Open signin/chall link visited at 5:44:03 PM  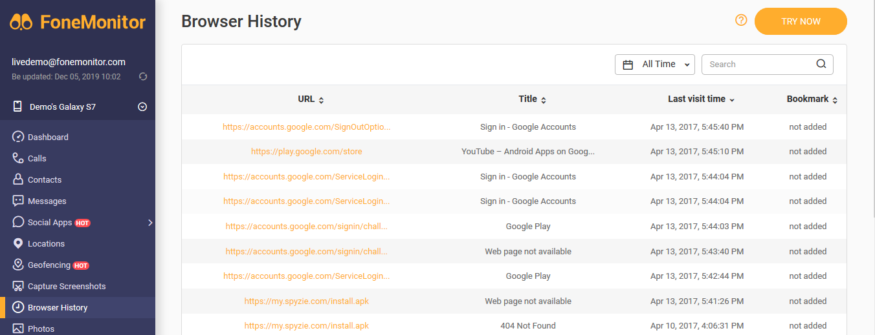click(307, 226)
